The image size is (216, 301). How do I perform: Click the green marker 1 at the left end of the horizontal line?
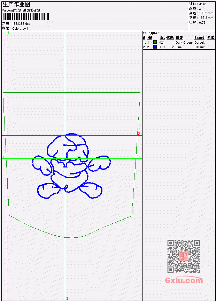3,157
